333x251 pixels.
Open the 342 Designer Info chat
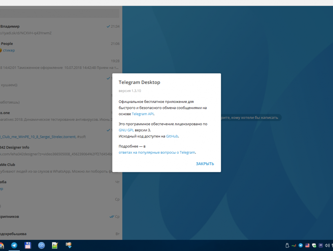pos(56,151)
